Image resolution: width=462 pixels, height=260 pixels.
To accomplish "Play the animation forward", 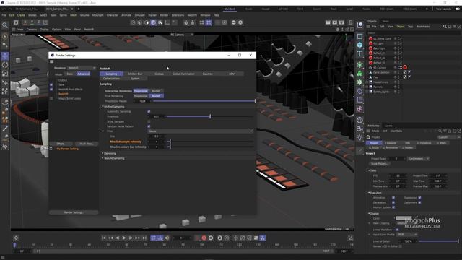I will (124, 238).
